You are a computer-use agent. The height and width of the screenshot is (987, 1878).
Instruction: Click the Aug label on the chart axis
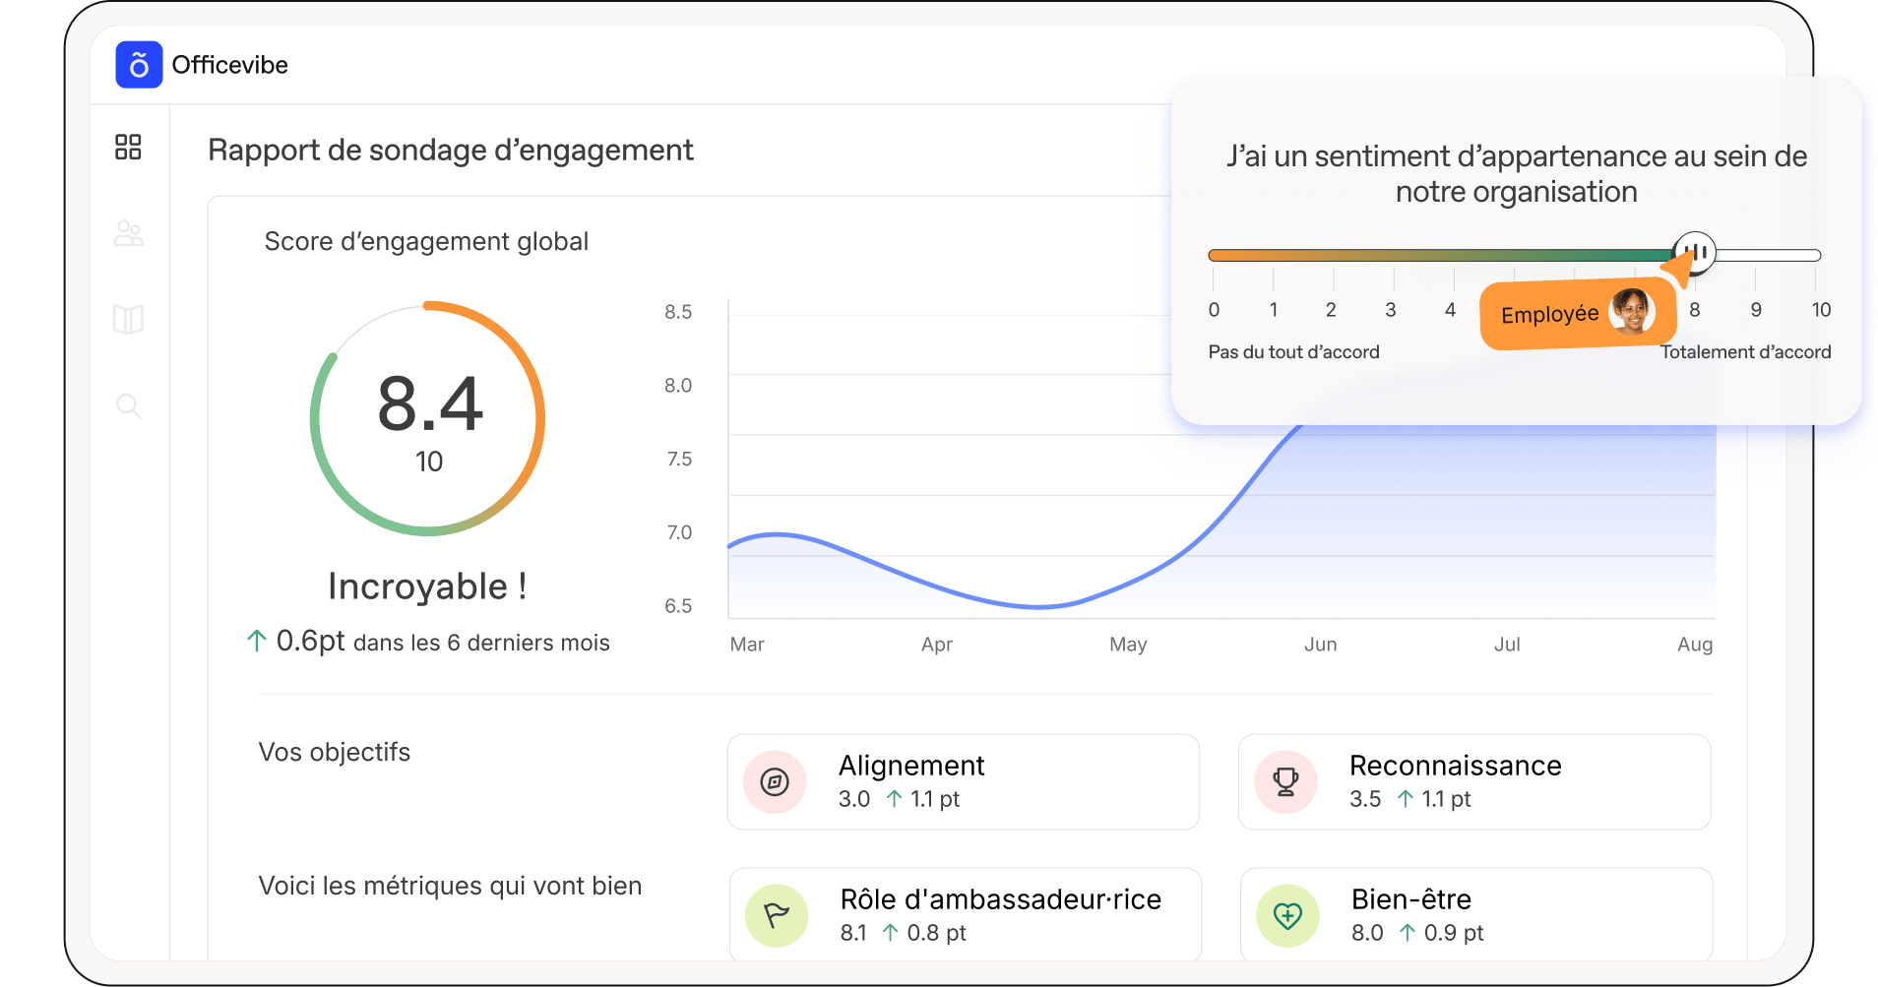click(1695, 645)
